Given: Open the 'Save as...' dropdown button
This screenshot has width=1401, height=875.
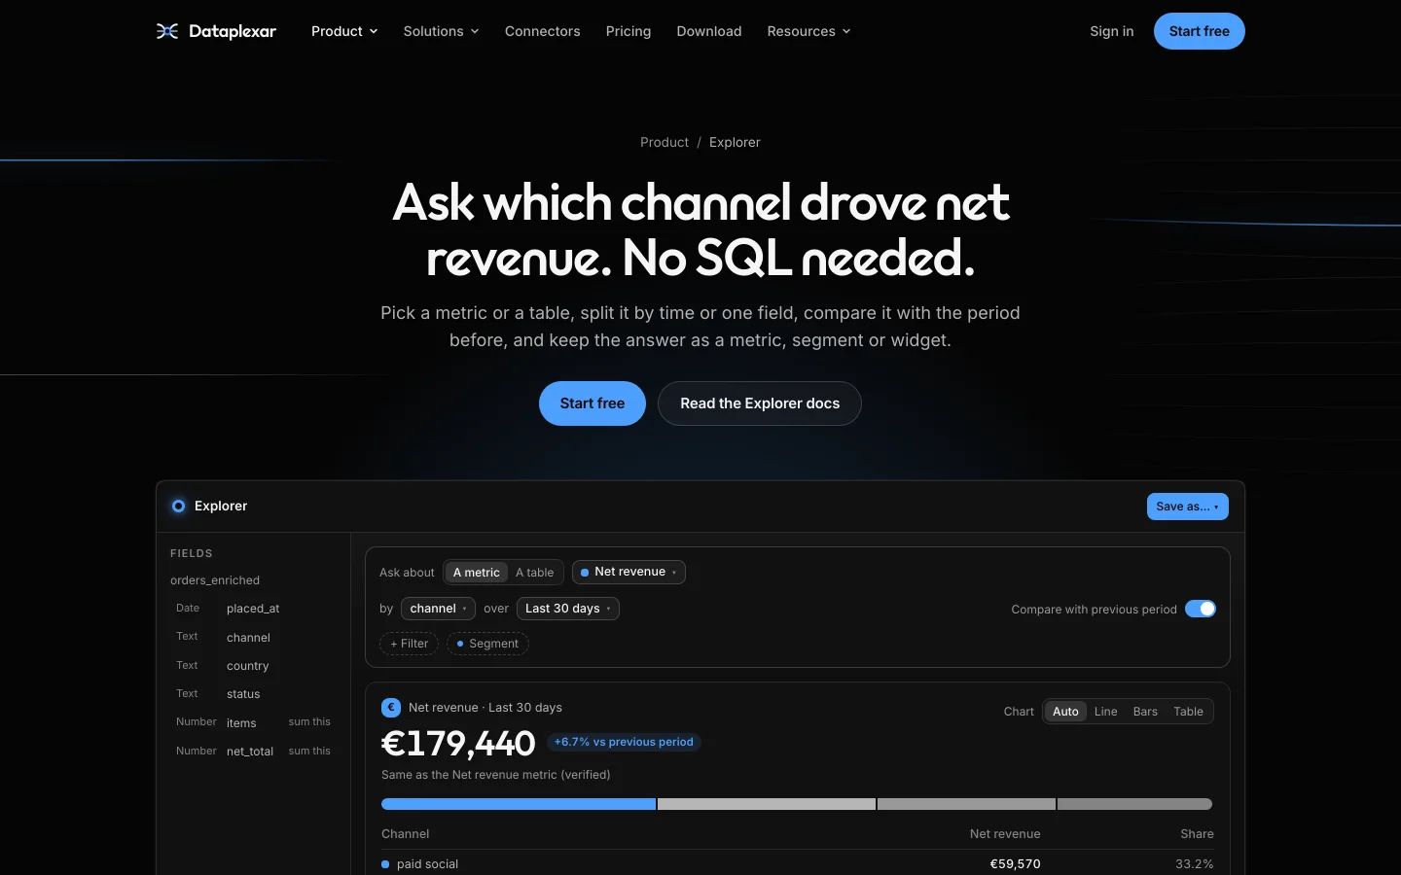Looking at the screenshot, I should (1187, 507).
